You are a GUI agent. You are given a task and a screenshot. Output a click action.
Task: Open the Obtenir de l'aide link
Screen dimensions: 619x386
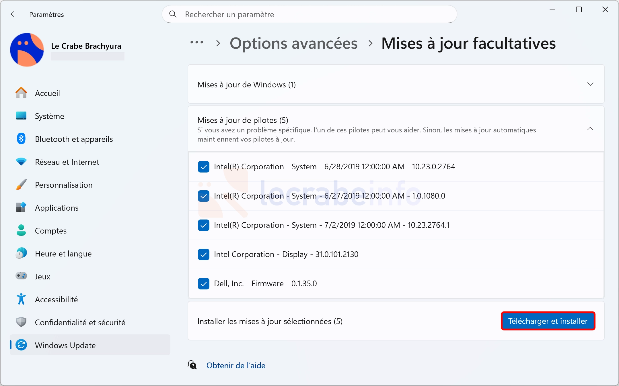pos(235,365)
